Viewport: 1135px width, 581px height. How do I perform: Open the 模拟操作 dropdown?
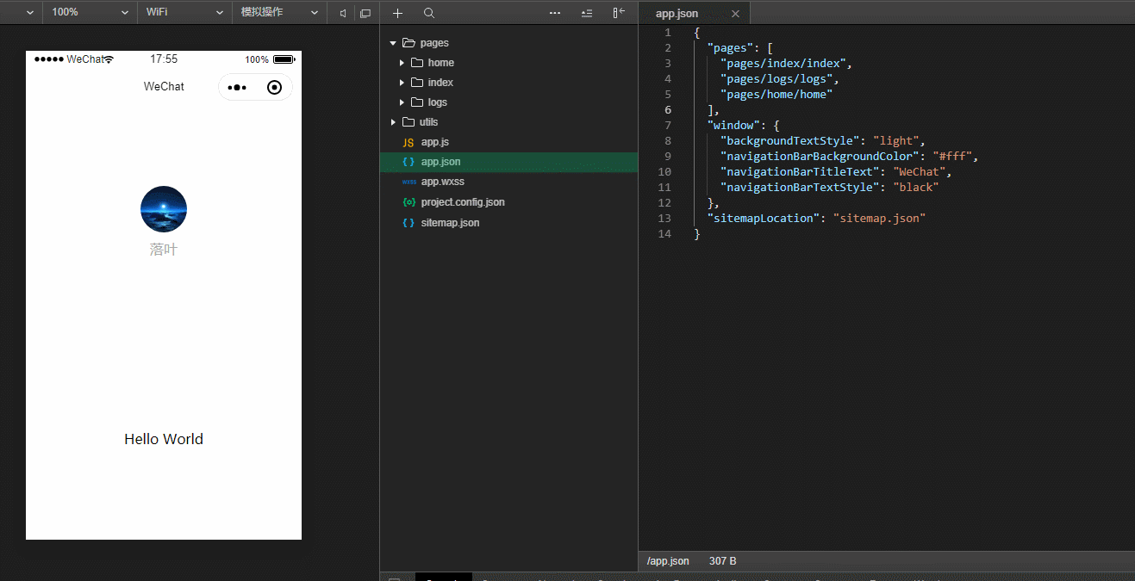click(278, 13)
